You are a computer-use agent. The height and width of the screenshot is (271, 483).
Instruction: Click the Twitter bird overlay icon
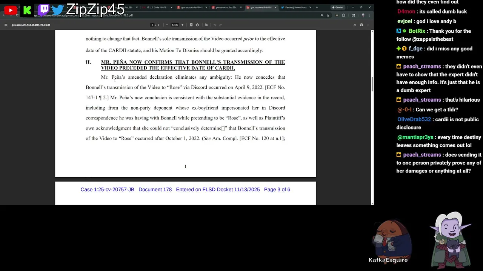tap(57, 10)
